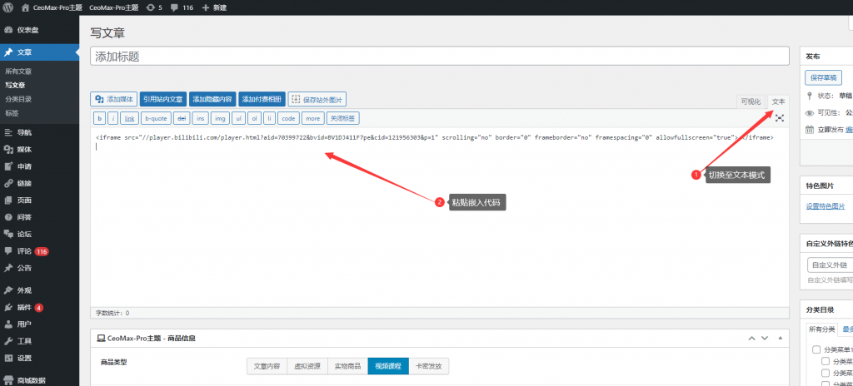Screen dimensions: 853x386
Task: Toggle distraction-free fullscreen editor icon
Action: (x=780, y=118)
